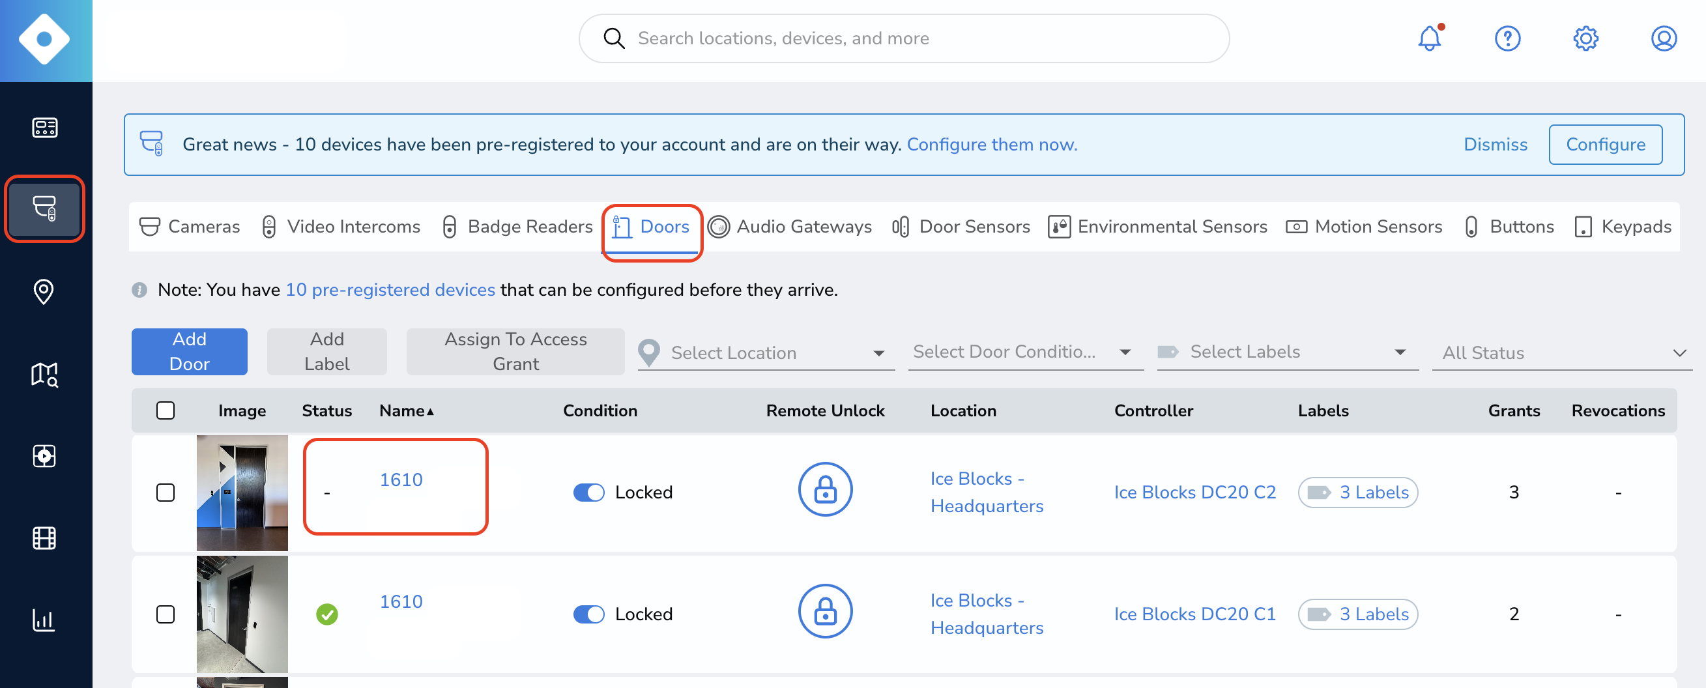Image resolution: width=1706 pixels, height=688 pixels.
Task: Open the map search icon in sidebar
Action: point(44,374)
